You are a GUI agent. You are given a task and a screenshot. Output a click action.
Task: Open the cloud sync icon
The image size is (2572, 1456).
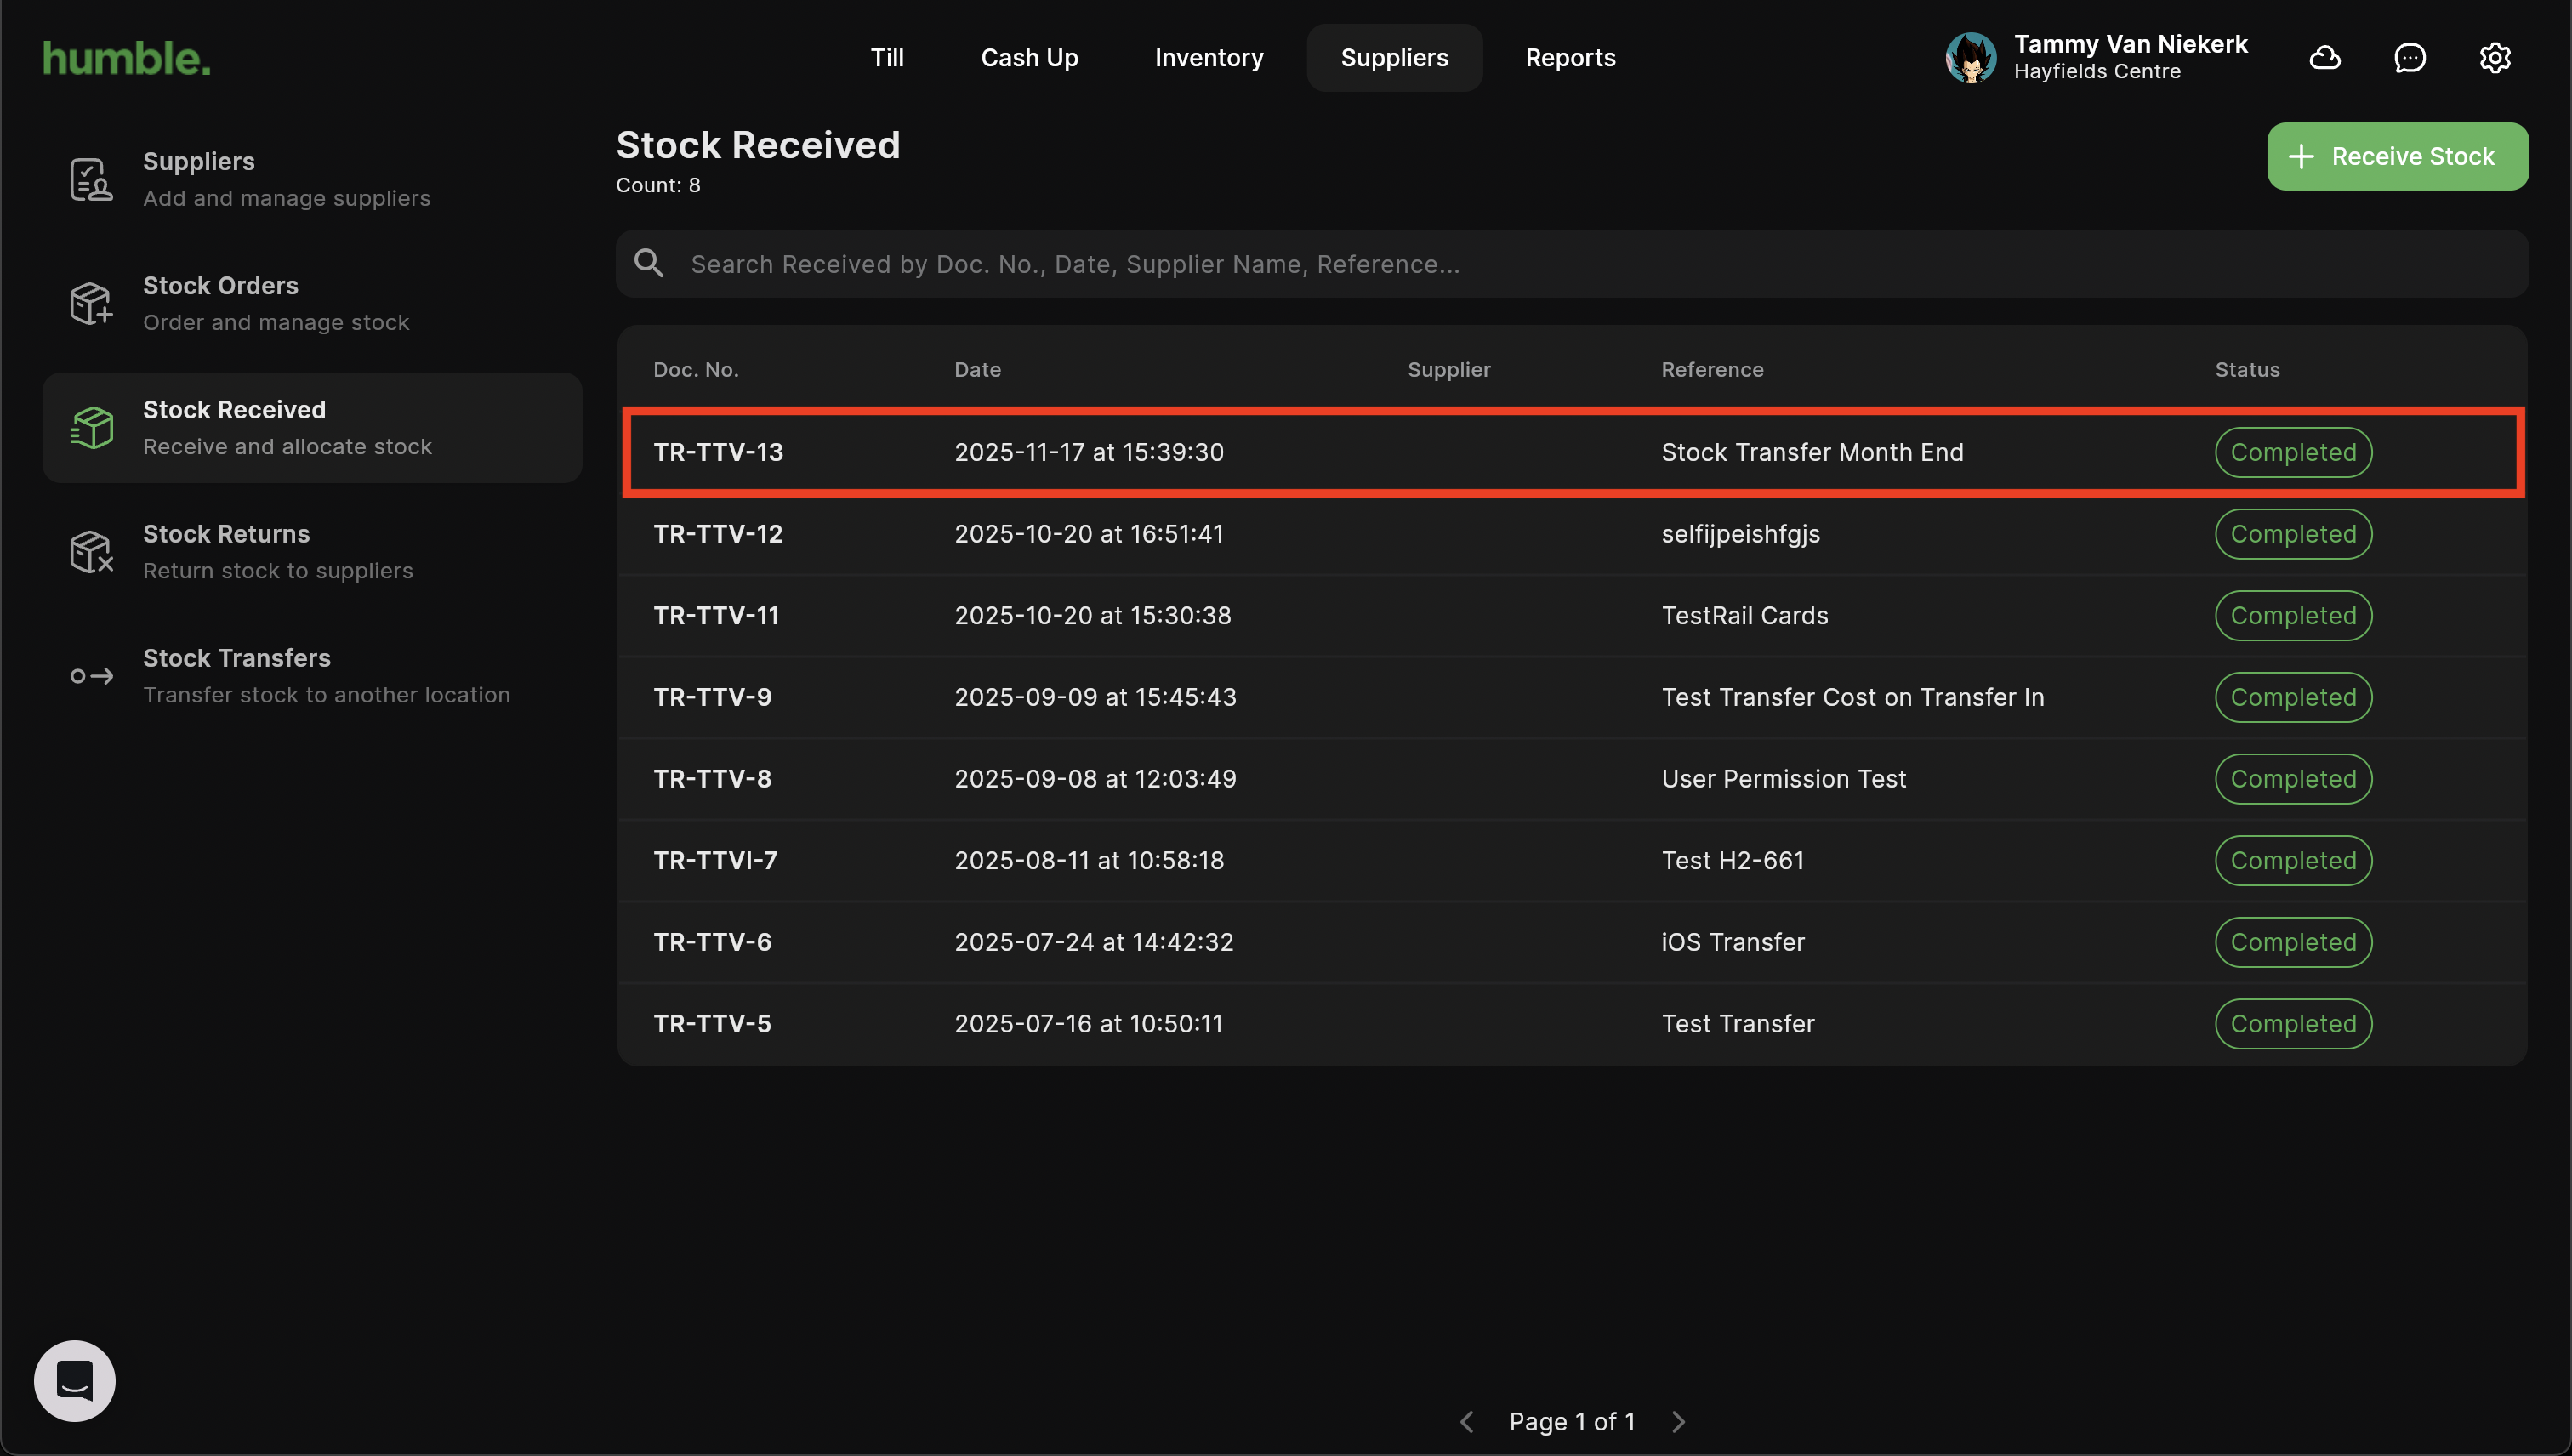pyautogui.click(x=2325, y=58)
